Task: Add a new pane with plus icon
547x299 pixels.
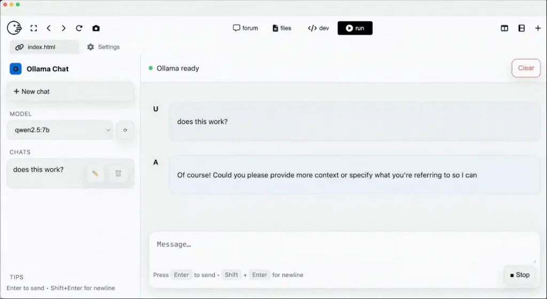Action: pos(538,28)
